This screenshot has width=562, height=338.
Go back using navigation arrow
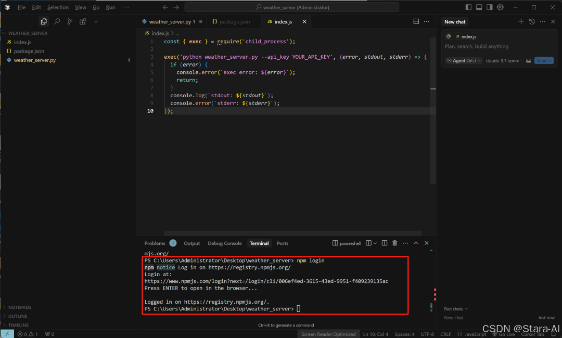165,7
